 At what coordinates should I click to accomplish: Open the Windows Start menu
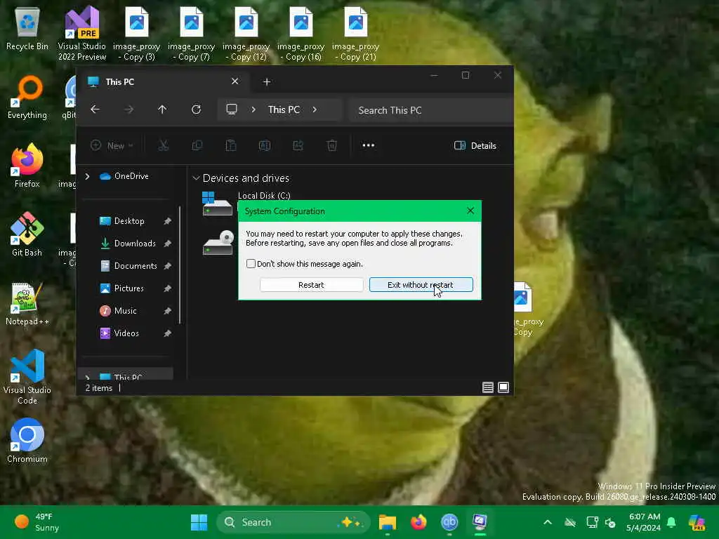tap(199, 522)
